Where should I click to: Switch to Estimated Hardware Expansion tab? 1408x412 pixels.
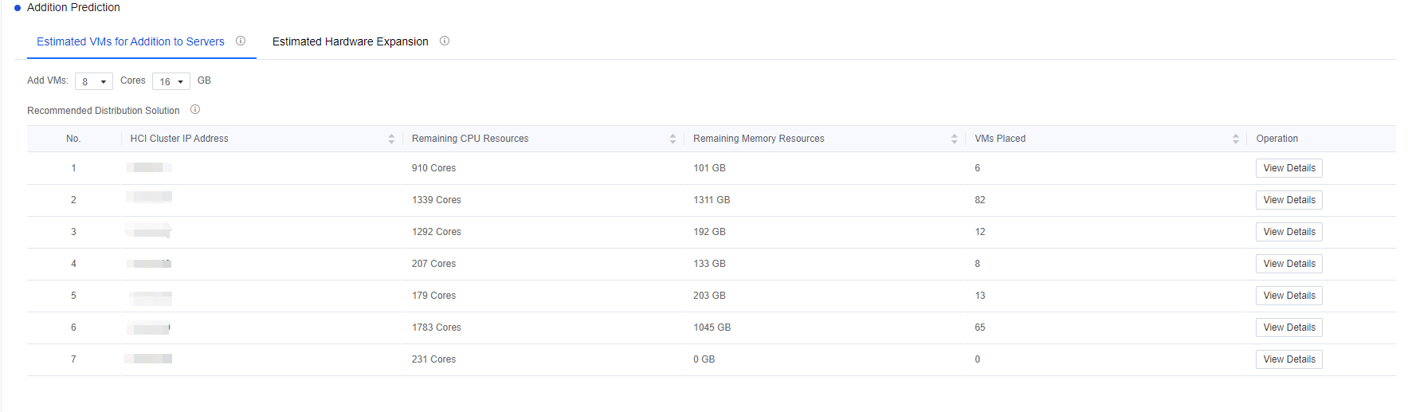tap(350, 41)
